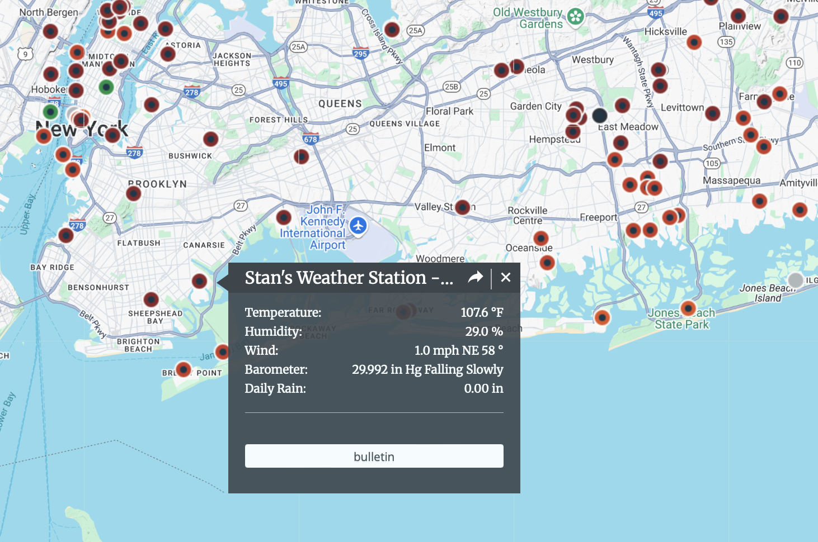Open the station marker left of JFK Airport
This screenshot has height=542, width=818.
point(284,217)
